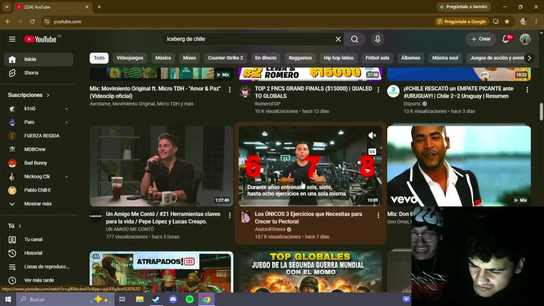Open the UN AMIGO ME CONTÓ channel link
The height and width of the screenshot is (306, 544).
coord(130,229)
